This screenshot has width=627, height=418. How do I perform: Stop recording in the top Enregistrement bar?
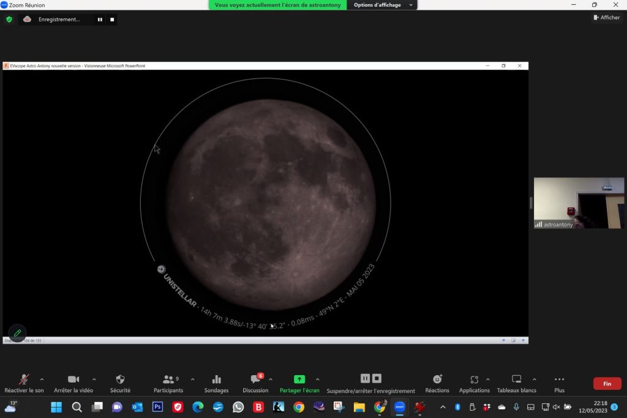112,19
